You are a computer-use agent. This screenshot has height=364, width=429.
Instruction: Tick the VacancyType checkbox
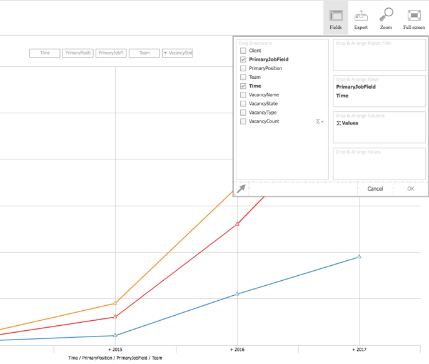click(243, 113)
